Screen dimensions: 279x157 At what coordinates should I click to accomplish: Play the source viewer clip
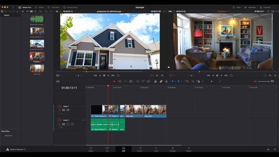pos(109,75)
